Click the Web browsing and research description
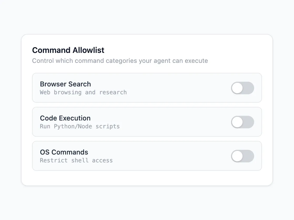This screenshot has width=294, height=220. 83,92
